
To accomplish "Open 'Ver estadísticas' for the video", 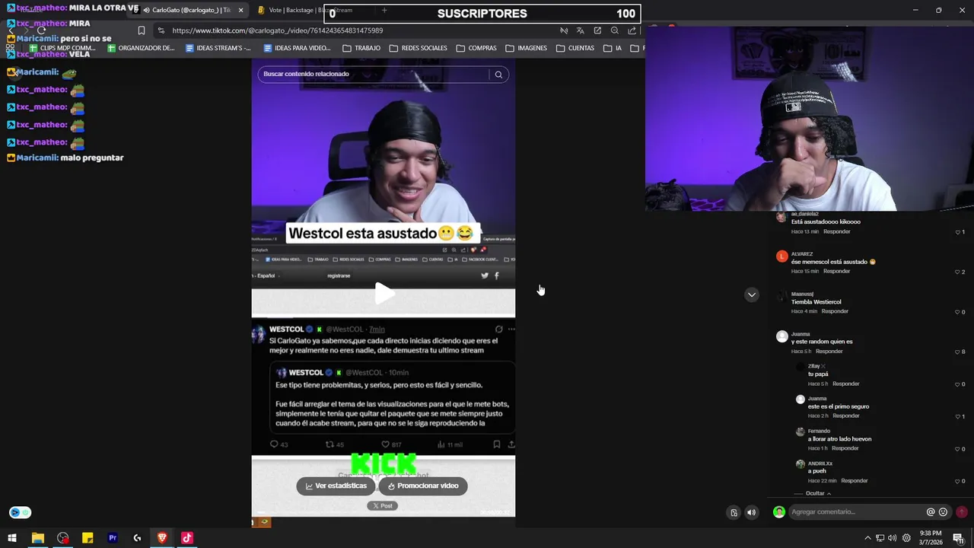I will click(336, 486).
